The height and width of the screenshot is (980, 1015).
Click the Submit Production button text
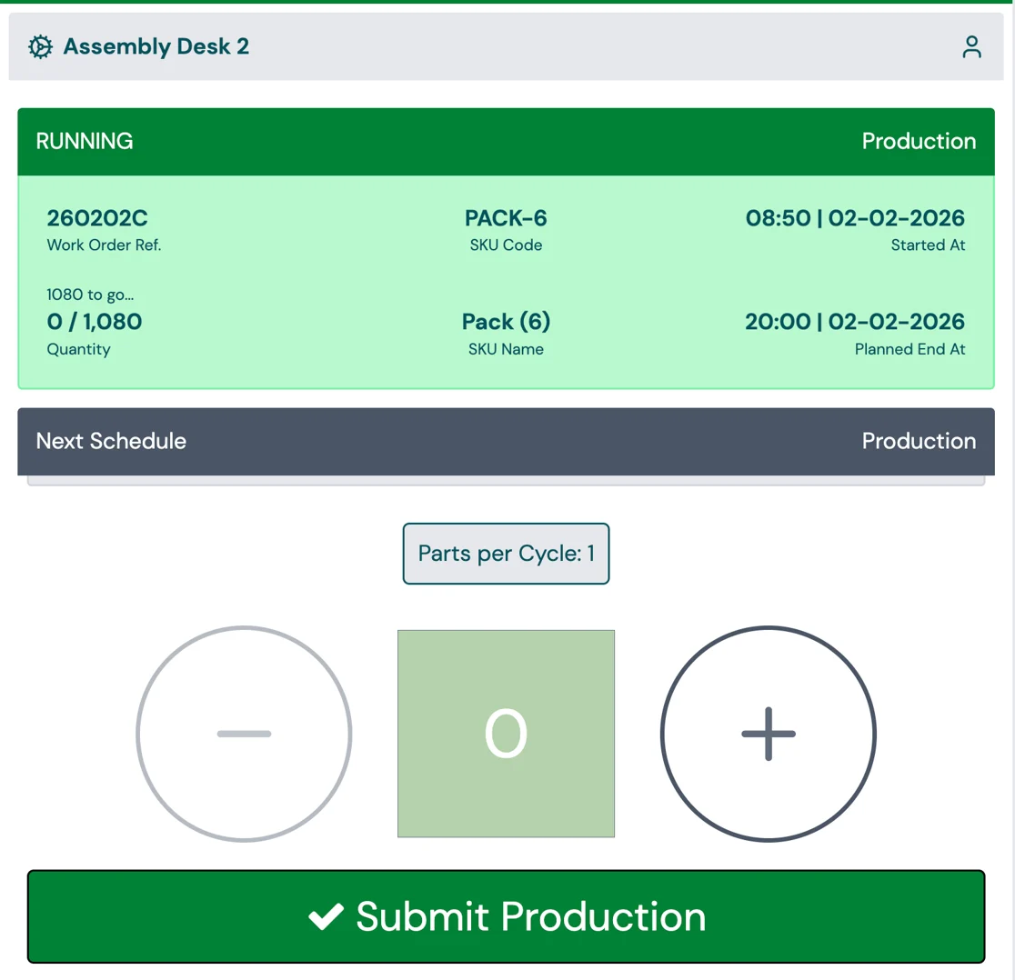coord(530,916)
